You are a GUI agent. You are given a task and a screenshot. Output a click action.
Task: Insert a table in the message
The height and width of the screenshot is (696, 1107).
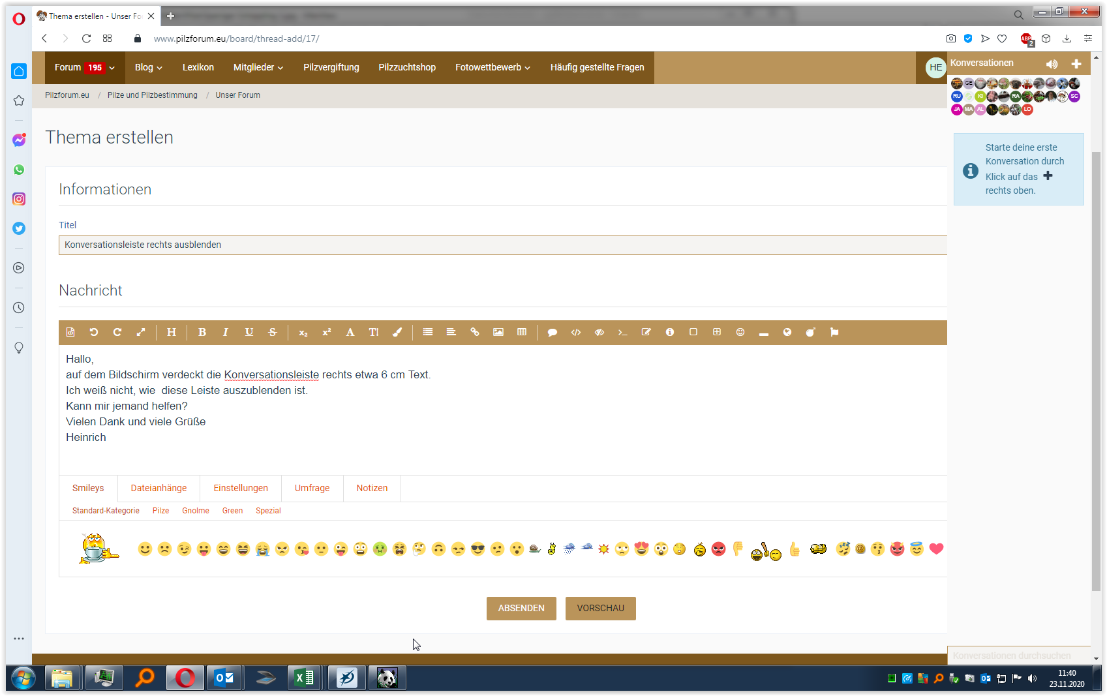click(x=522, y=332)
